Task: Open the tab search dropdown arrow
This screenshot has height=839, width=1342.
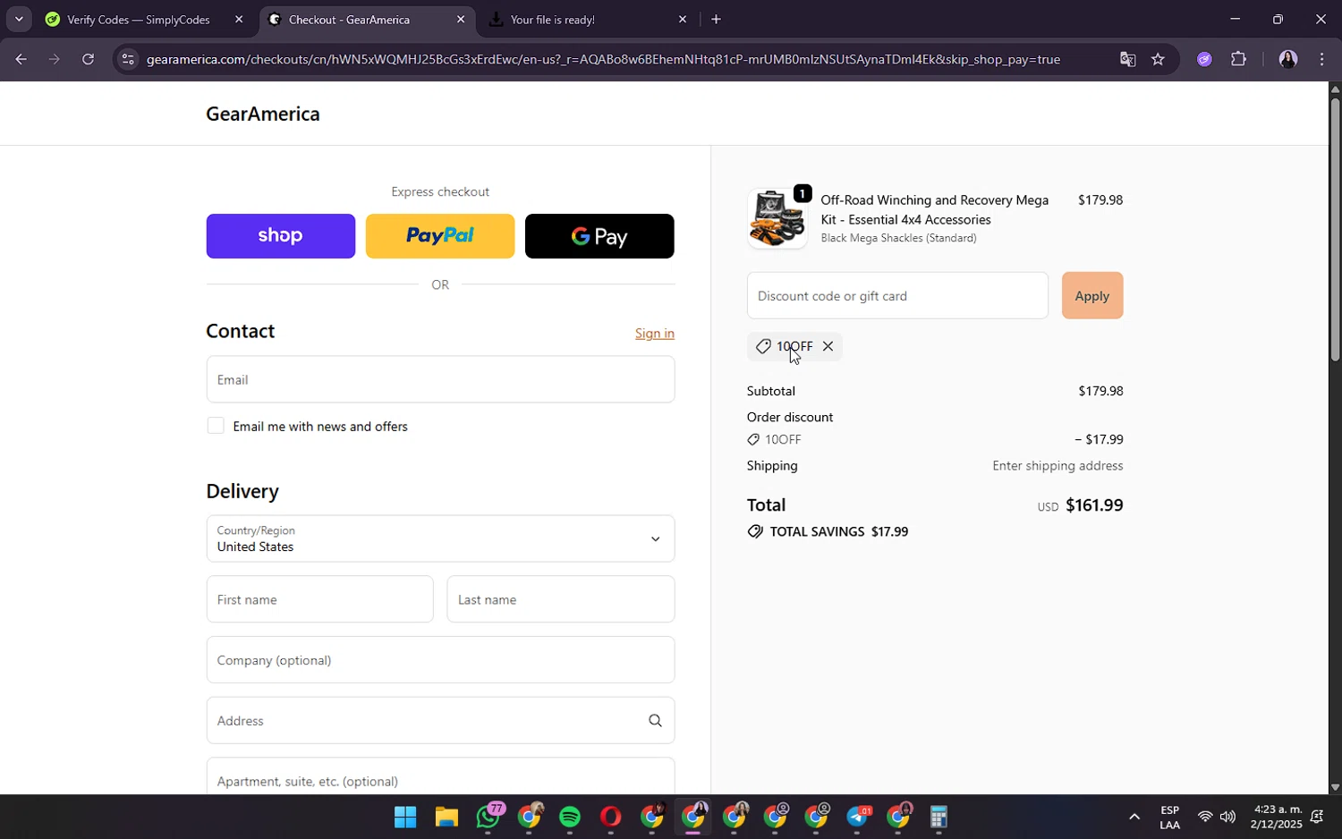Action: click(18, 19)
